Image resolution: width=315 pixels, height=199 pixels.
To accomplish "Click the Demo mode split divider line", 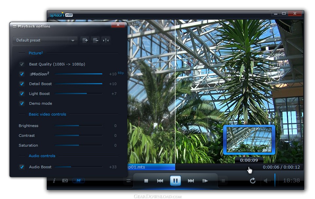I will 175,91.
